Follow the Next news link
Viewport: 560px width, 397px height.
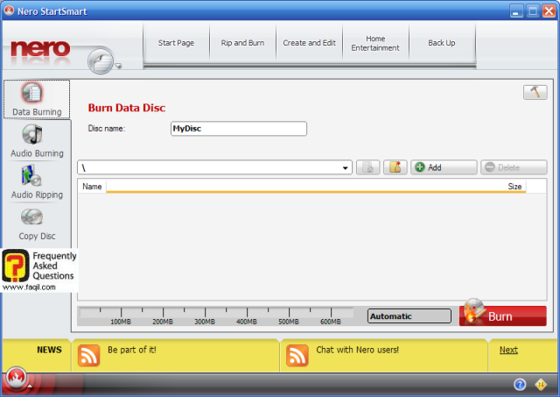508,350
